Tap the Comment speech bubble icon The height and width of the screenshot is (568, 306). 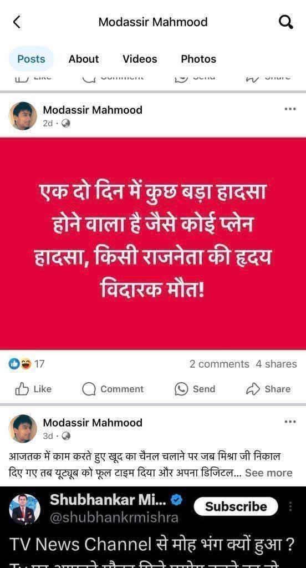[89, 389]
